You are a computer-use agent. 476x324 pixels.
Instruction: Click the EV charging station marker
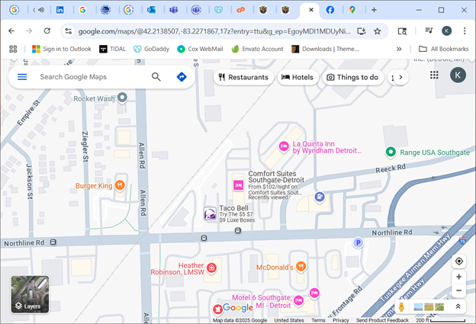tap(320, 197)
